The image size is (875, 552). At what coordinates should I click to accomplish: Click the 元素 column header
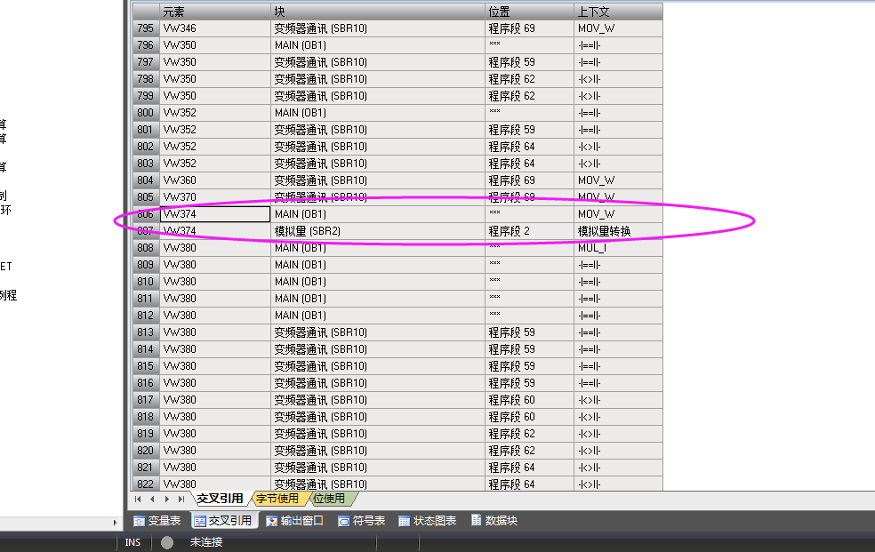click(x=215, y=12)
